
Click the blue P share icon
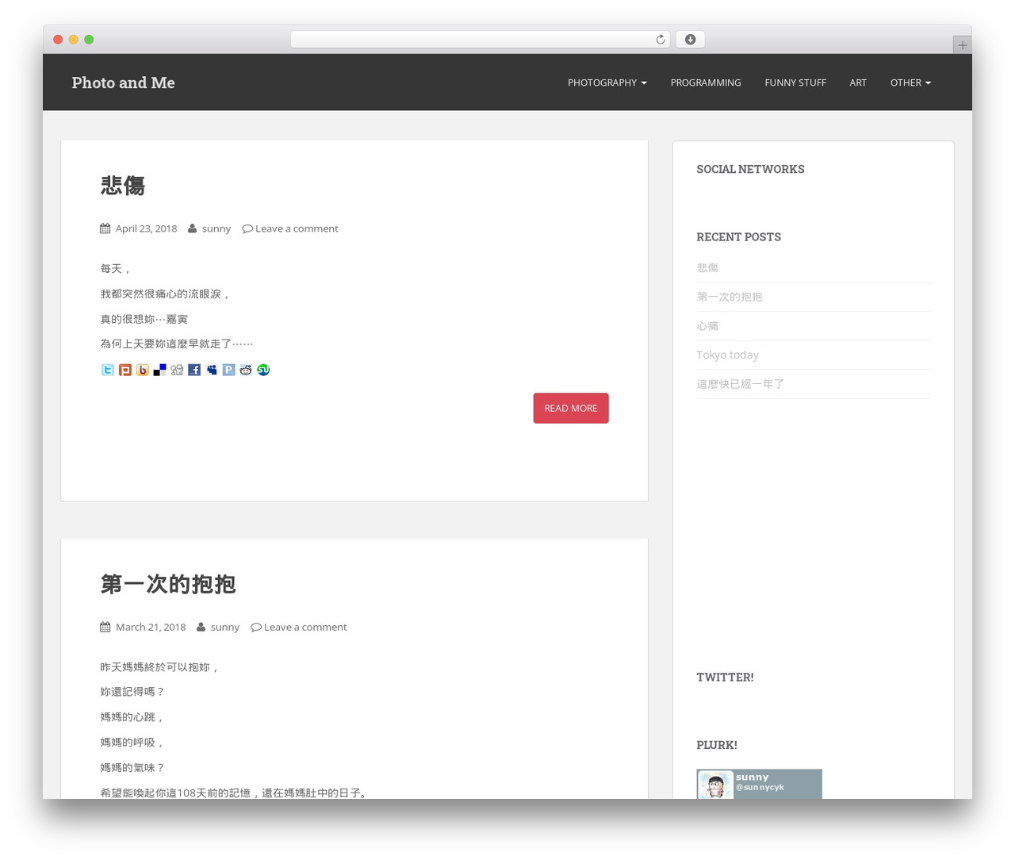(228, 370)
